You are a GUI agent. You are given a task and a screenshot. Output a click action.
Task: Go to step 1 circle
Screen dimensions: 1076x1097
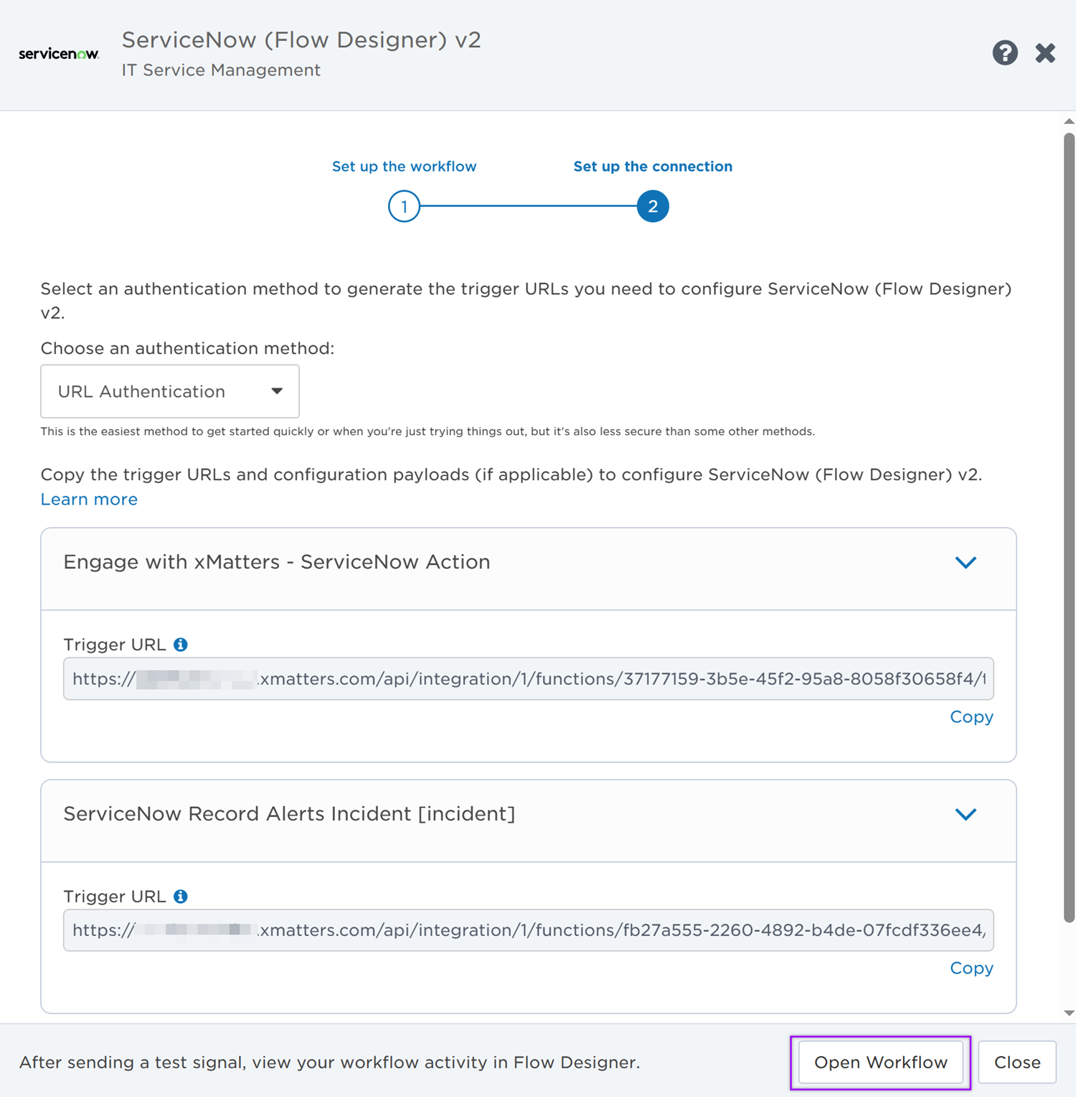pos(404,207)
